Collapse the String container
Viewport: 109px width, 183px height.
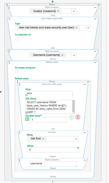[x=88, y=82]
